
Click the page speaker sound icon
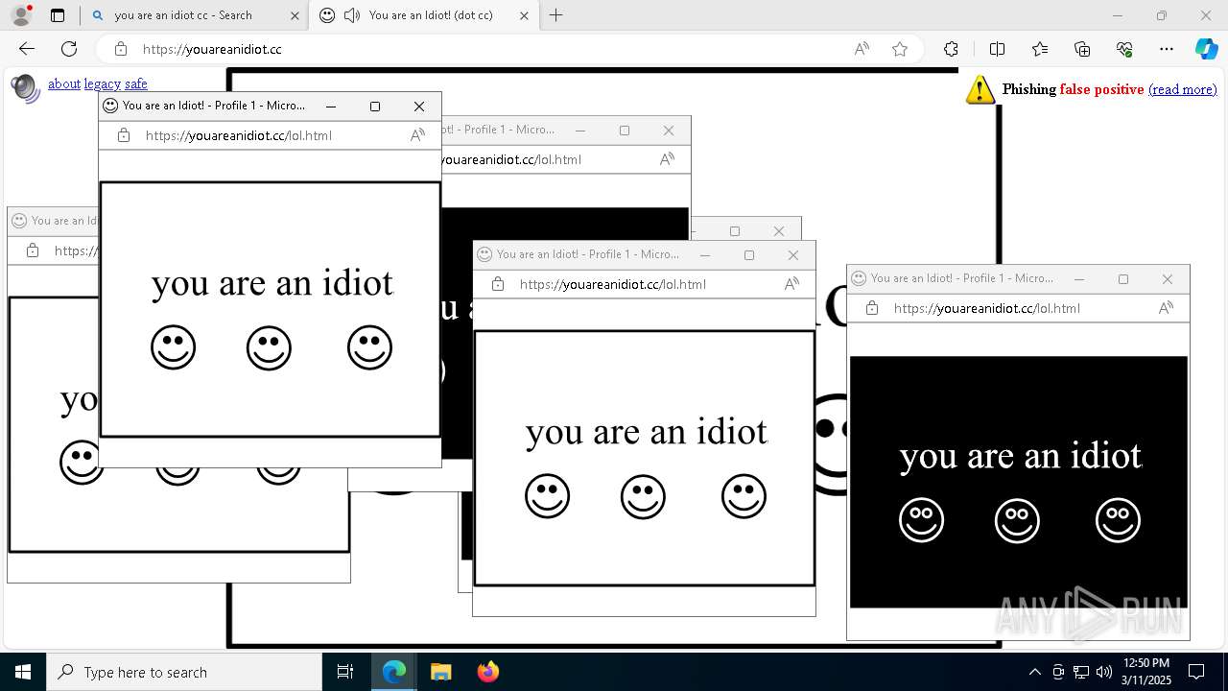[x=25, y=87]
